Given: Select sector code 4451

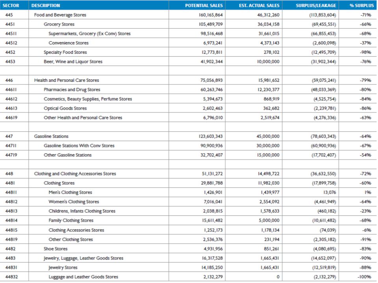Looking at the screenshot, I should pos(10,24).
